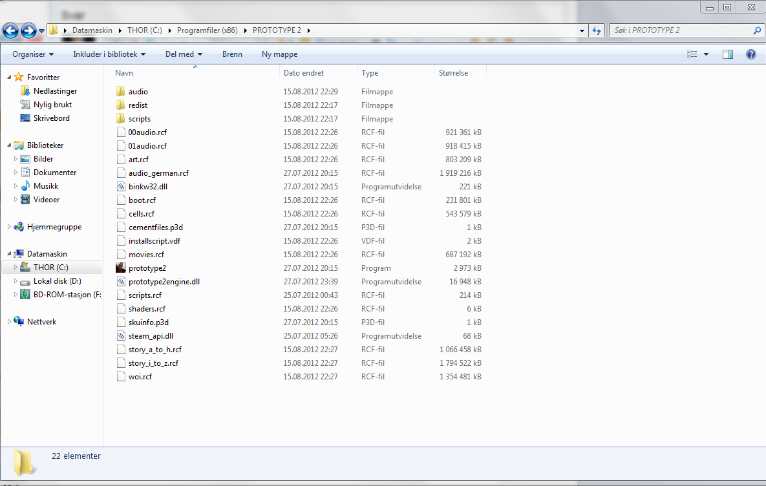Create a new folder with 'Ny mappe'
The height and width of the screenshot is (486, 766).
click(x=279, y=54)
